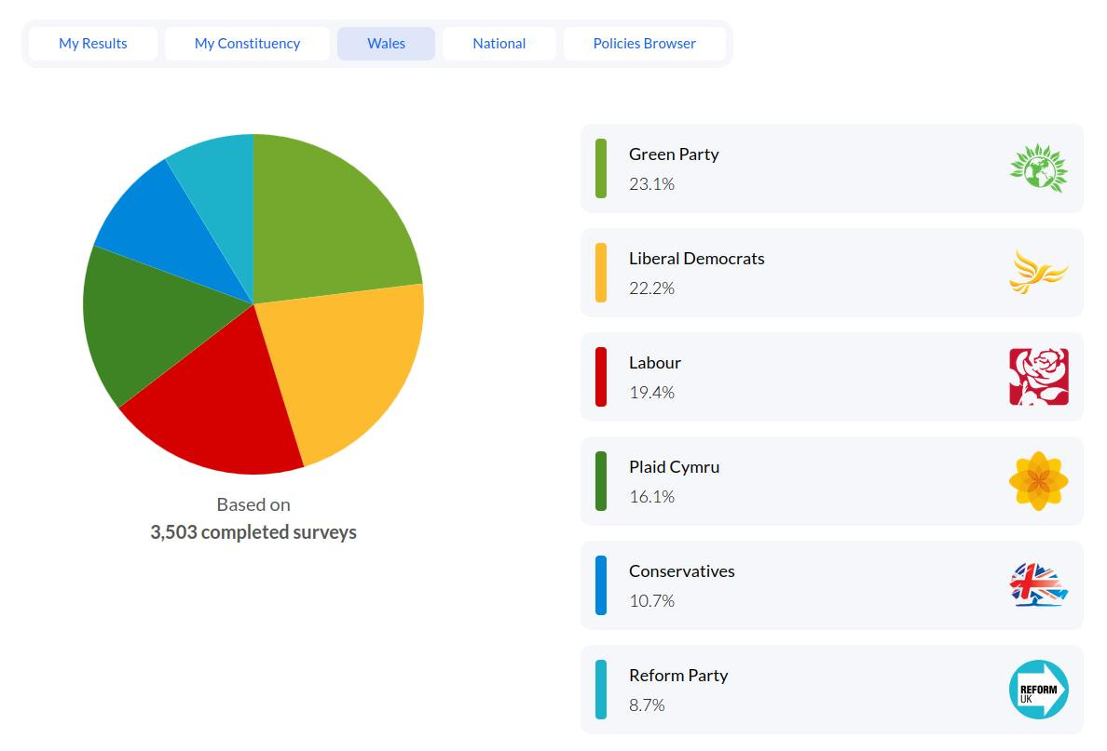Image resolution: width=1107 pixels, height=751 pixels.
Task: Click the Reform Party name text
Action: click(678, 676)
